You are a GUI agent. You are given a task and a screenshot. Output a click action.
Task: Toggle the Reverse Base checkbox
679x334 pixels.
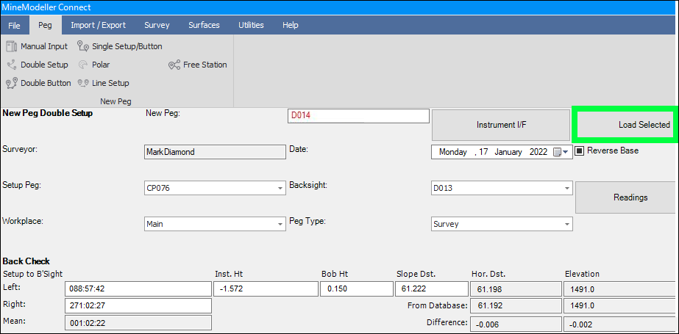click(580, 150)
